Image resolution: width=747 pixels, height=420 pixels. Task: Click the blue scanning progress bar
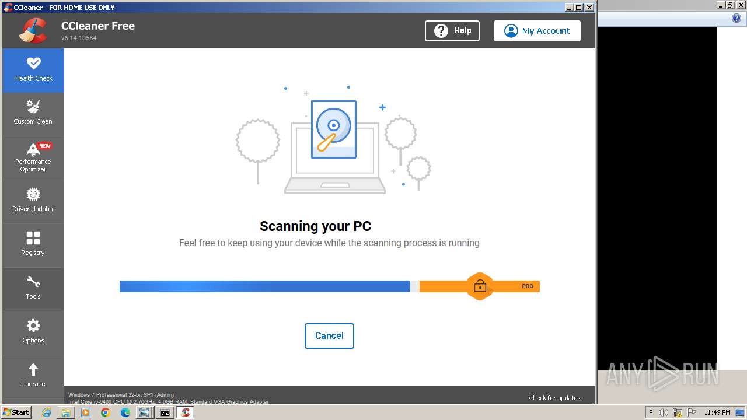[x=265, y=286]
